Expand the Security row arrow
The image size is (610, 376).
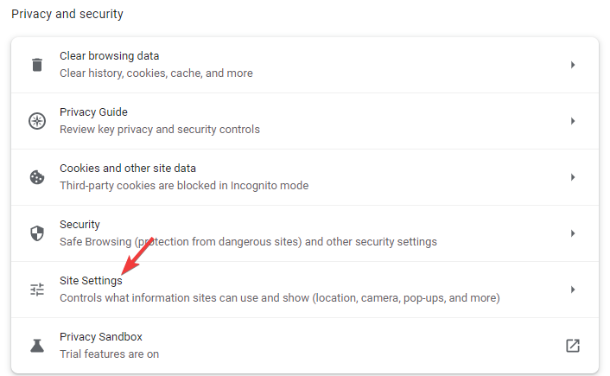pyautogui.click(x=573, y=233)
